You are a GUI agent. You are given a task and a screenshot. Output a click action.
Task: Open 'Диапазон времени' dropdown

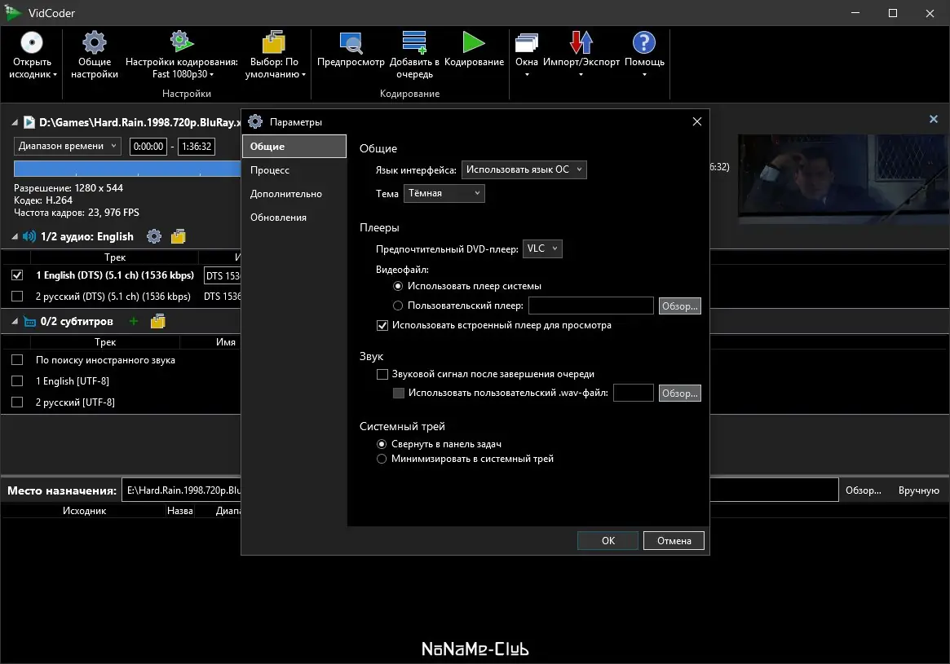(67, 146)
